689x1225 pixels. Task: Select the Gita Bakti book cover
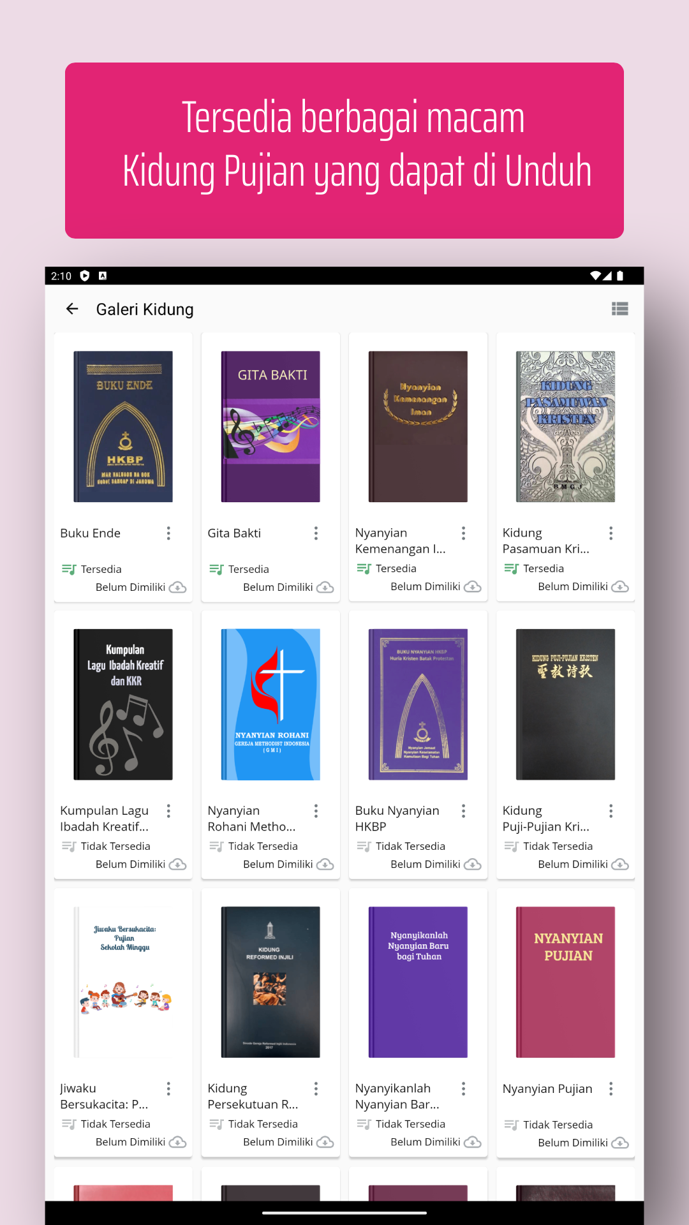click(270, 426)
